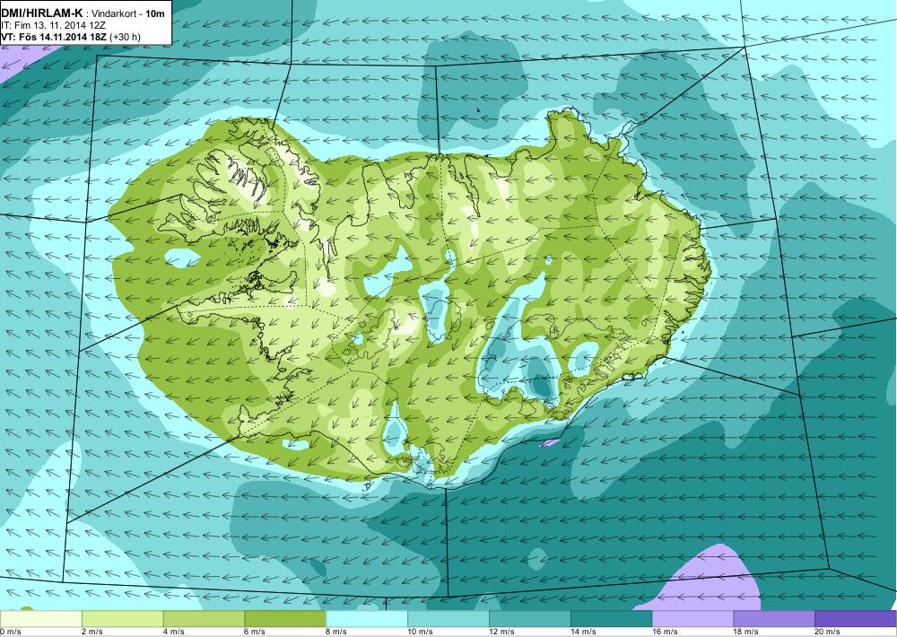This screenshot has width=897, height=637.
Task: Click the '14 m/s' legend label
Action: 584,632
